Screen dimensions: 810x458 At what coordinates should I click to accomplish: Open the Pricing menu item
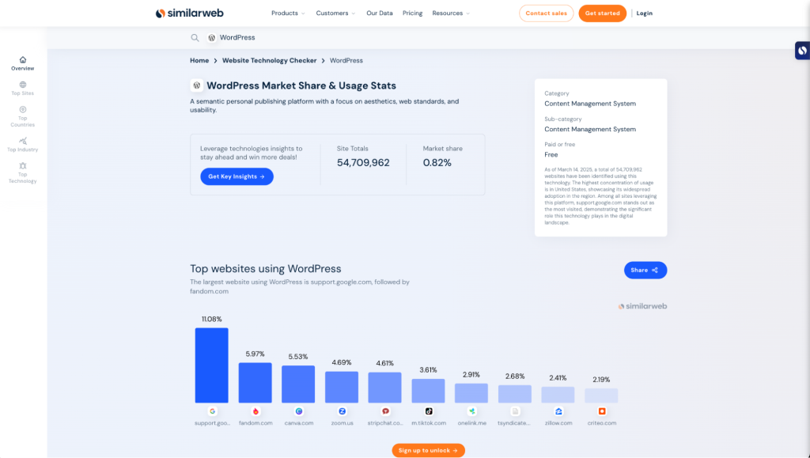[x=412, y=13]
